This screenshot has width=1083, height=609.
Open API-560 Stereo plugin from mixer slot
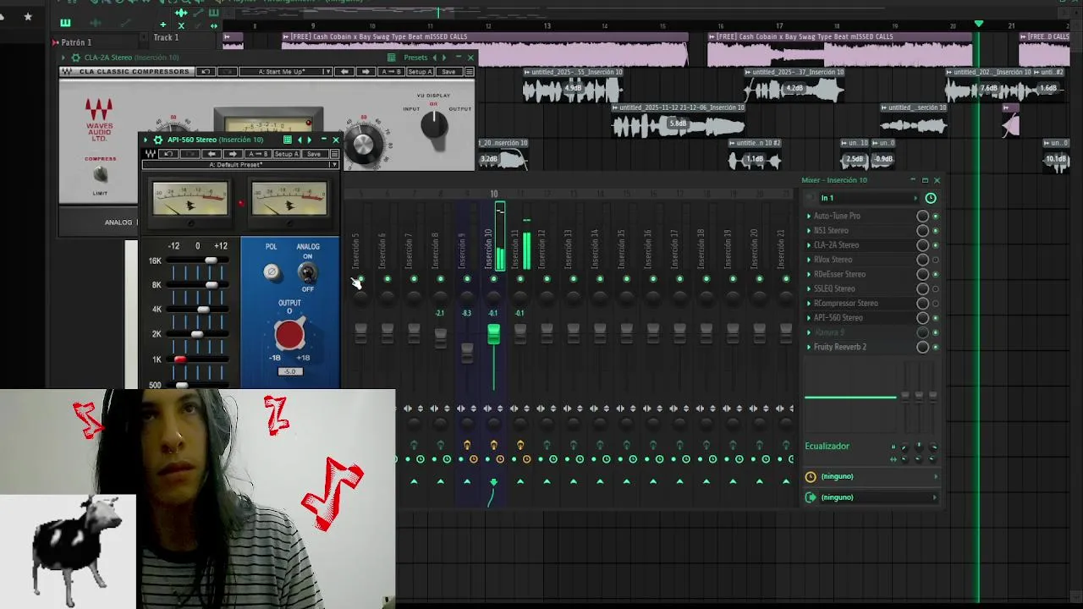tap(838, 318)
